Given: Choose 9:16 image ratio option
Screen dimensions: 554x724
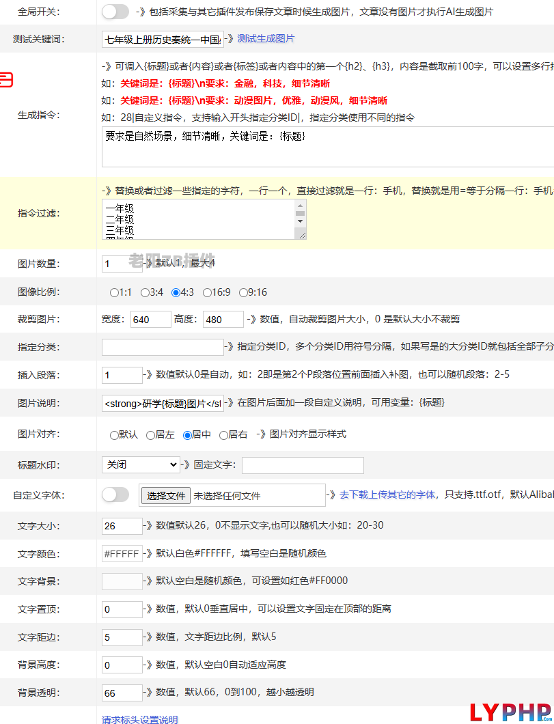Looking at the screenshot, I should click(244, 292).
